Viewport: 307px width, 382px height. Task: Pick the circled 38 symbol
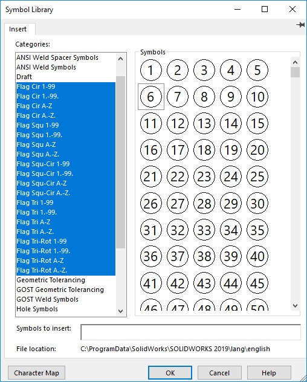[204, 256]
